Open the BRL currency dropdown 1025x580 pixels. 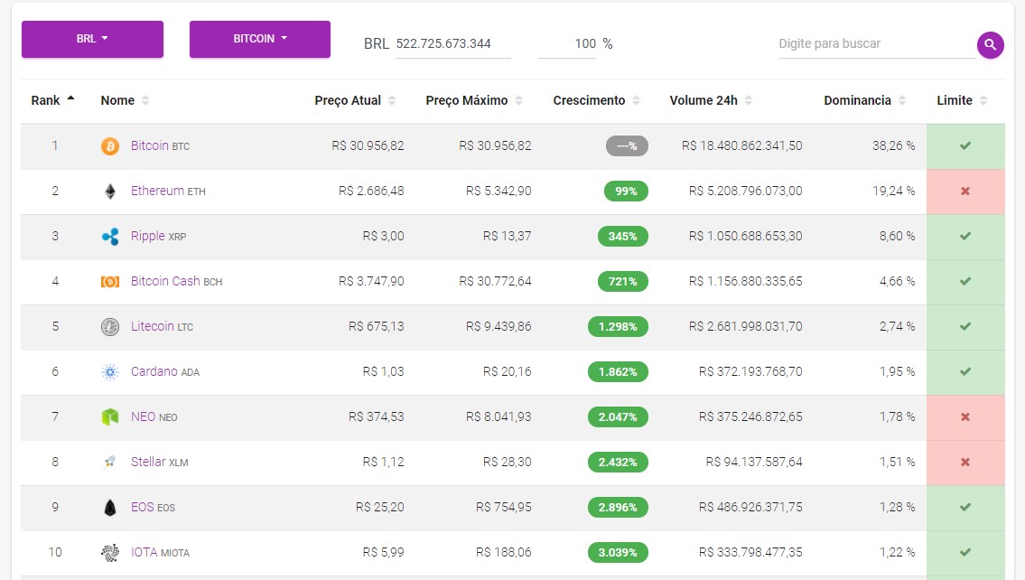click(x=92, y=39)
